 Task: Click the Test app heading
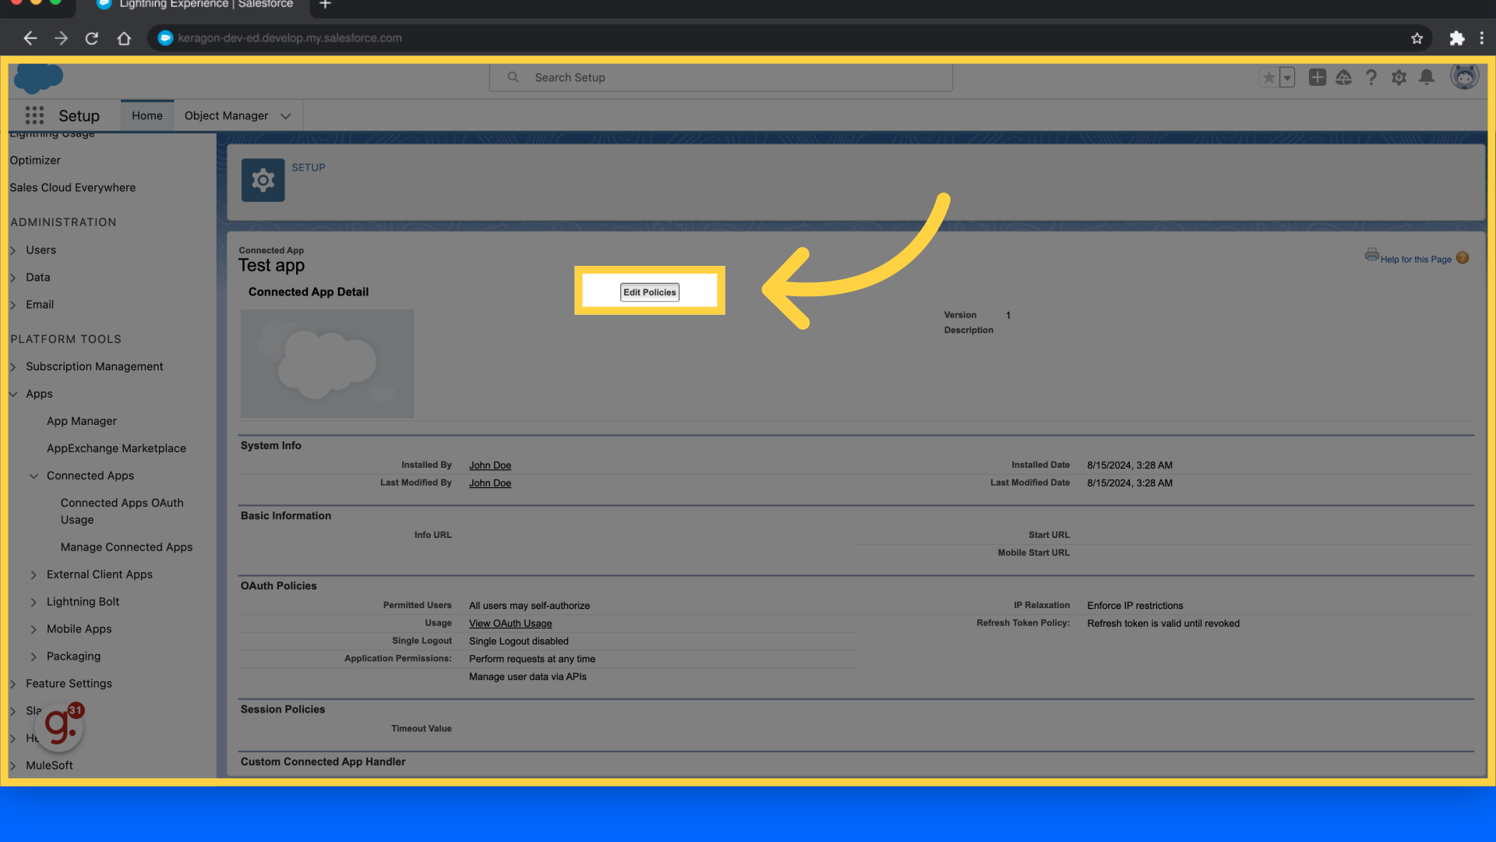point(271,266)
